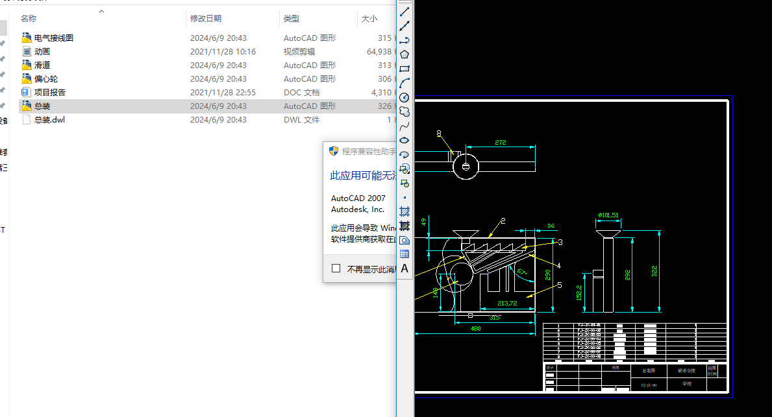Click the document icon of 项目报告 file
The width and height of the screenshot is (772, 417).
pos(27,92)
